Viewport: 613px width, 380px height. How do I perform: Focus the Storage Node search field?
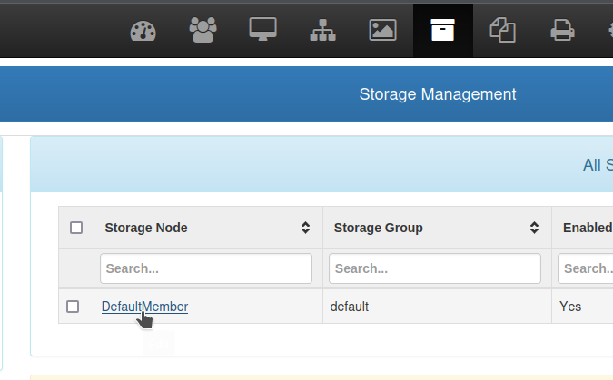(x=206, y=268)
